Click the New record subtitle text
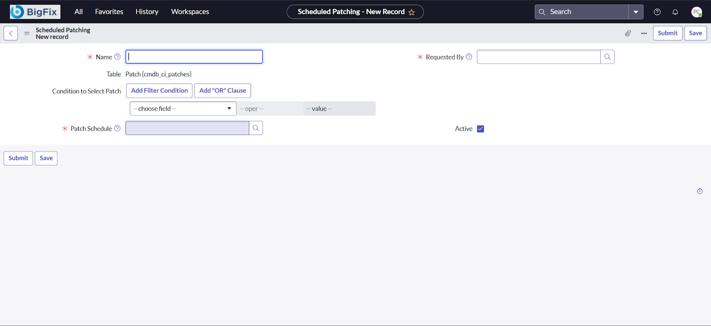The height and width of the screenshot is (326, 711). click(x=52, y=37)
